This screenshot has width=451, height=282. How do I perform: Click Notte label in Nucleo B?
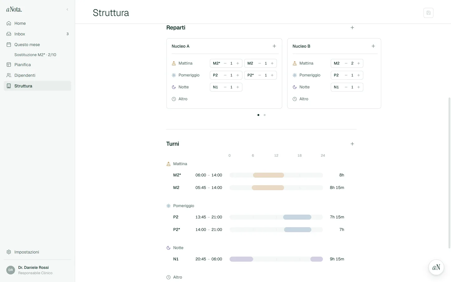point(304,87)
